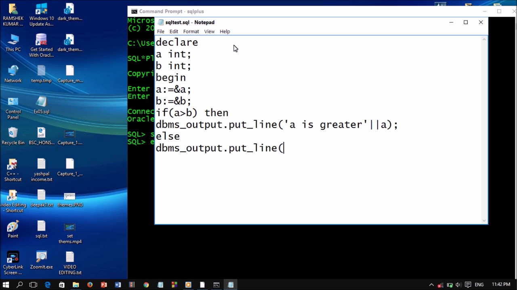Open Task View on the taskbar
This screenshot has height=290, width=517.
coord(34,285)
